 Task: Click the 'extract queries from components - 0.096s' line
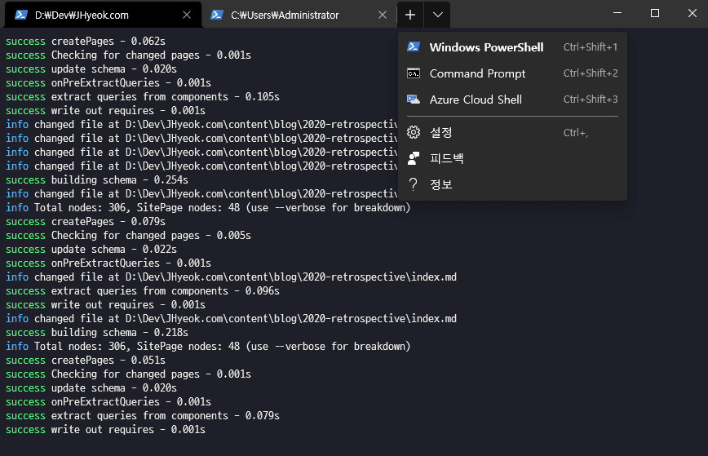point(143,290)
